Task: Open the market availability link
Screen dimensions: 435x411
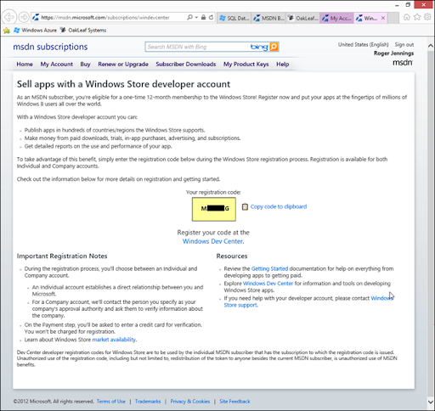Action: point(114,340)
